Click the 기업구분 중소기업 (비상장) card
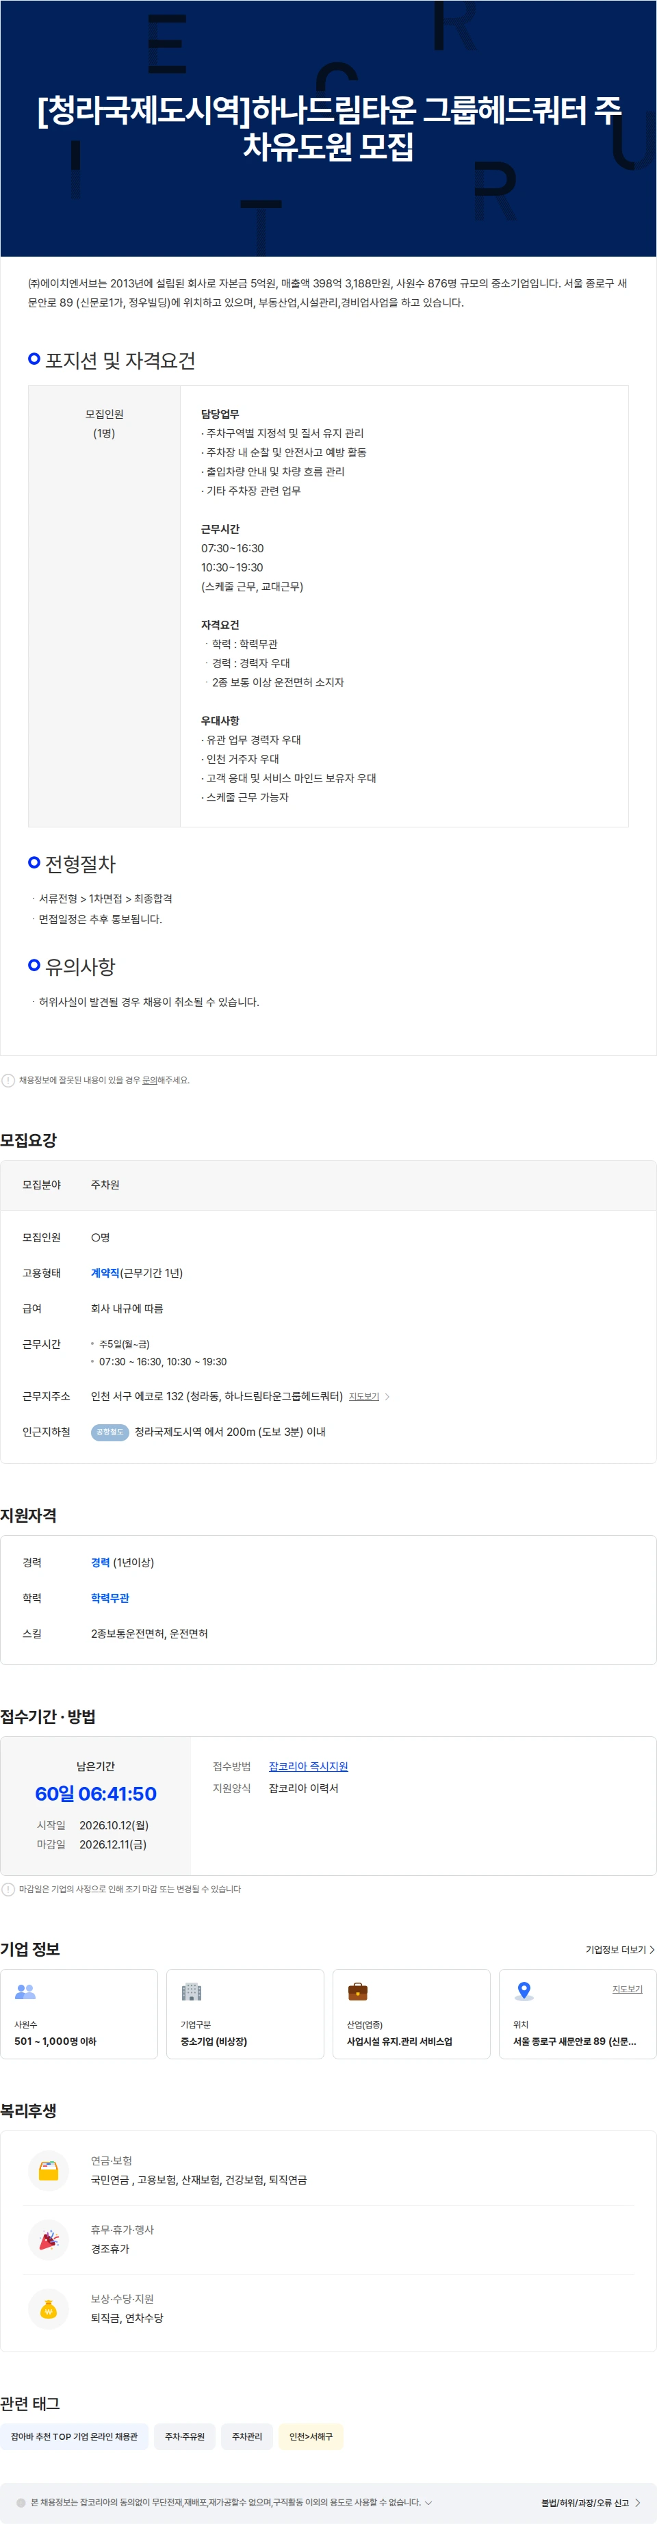This screenshot has height=2524, width=657. pos(245,2013)
